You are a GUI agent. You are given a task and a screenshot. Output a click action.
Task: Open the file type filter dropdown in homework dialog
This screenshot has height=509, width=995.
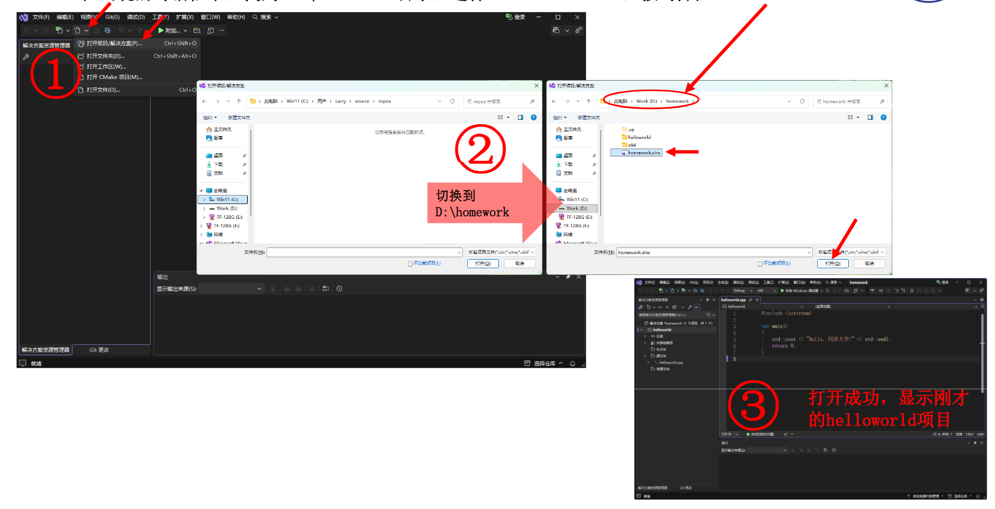[x=851, y=252]
